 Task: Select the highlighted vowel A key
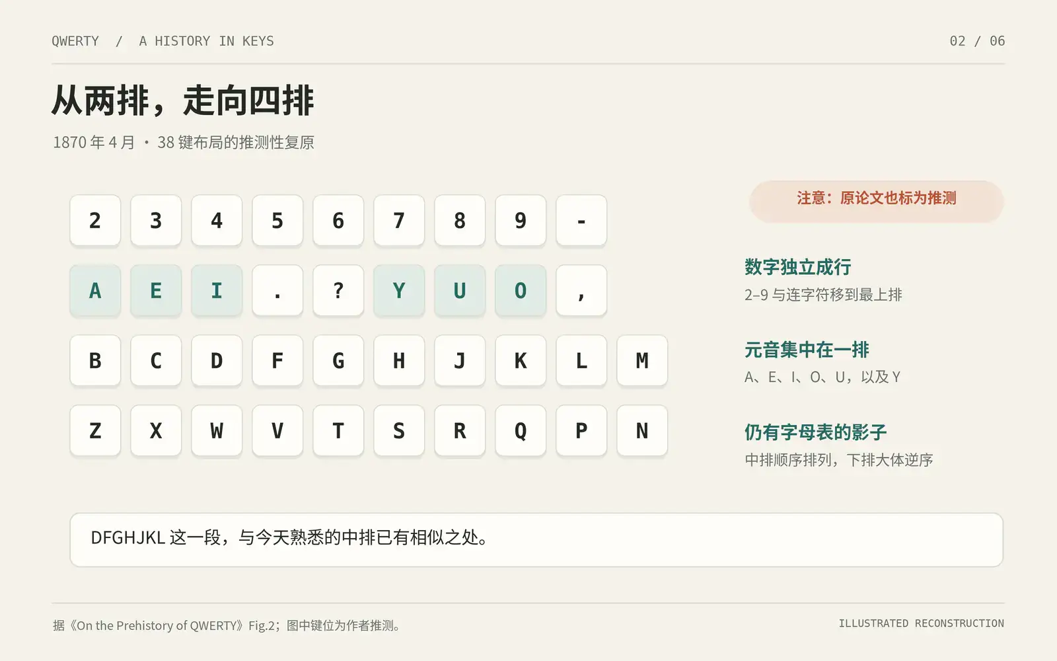point(95,290)
